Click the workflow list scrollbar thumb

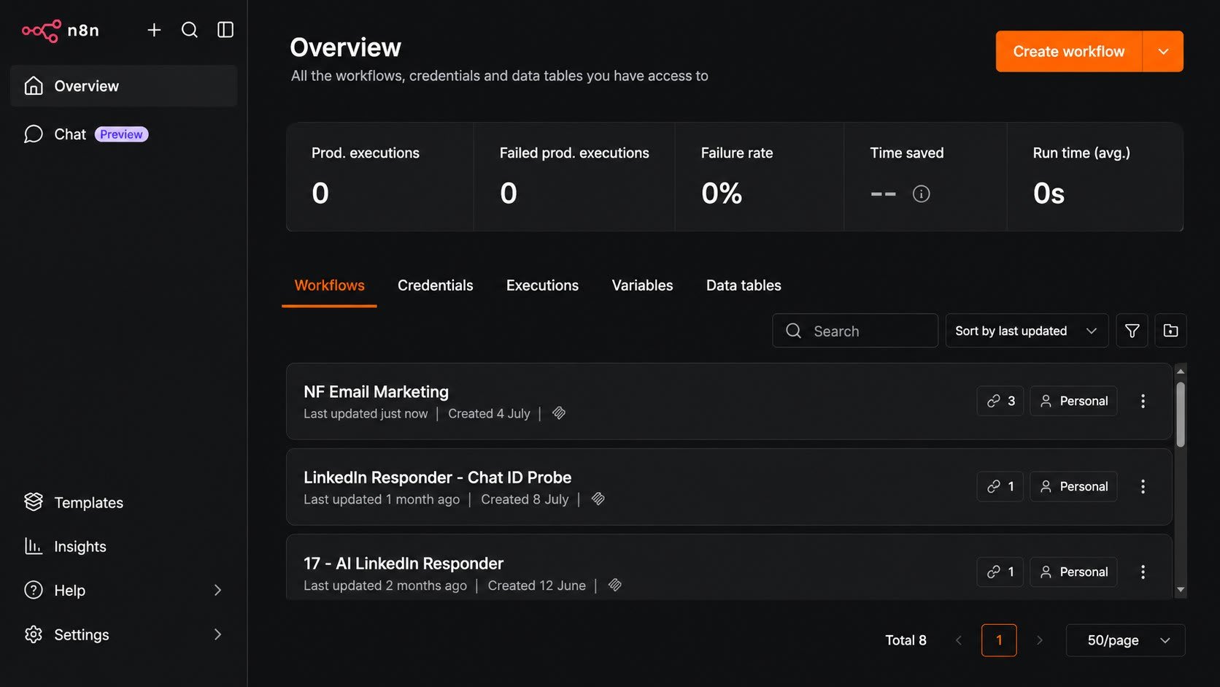click(x=1180, y=414)
